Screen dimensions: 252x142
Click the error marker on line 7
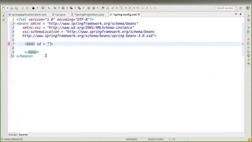tap(9, 44)
